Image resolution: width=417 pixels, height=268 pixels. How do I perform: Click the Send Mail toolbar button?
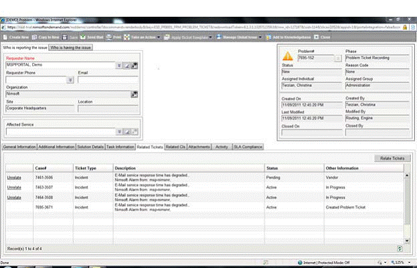92,38
